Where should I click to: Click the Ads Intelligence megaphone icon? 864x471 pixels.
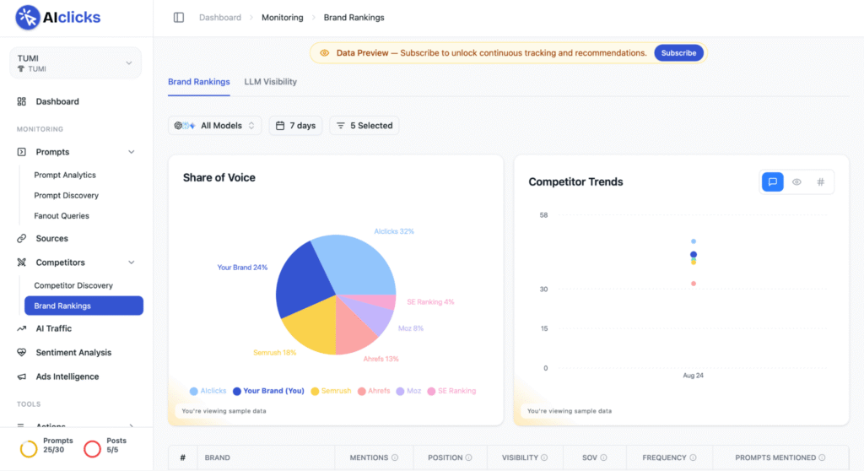[21, 376]
